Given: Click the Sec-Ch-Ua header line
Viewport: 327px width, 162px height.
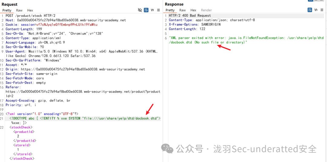Looking at the screenshot, I should (x=54, y=34).
